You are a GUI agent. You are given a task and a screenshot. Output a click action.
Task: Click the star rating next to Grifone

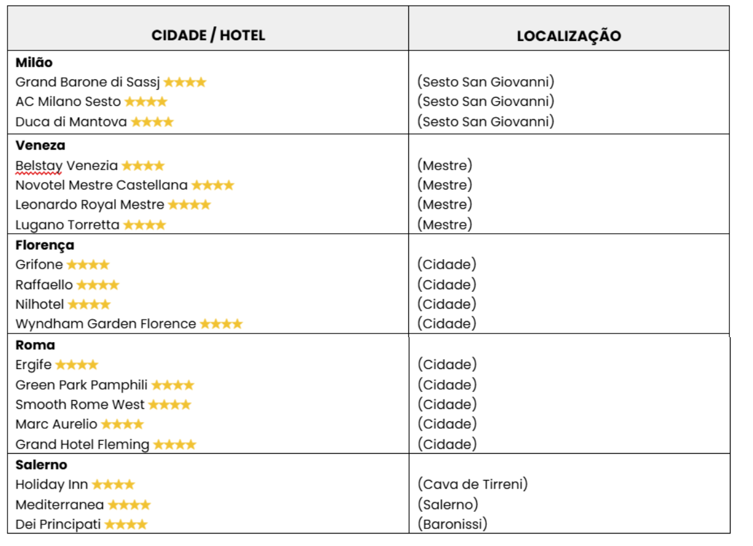pos(88,264)
